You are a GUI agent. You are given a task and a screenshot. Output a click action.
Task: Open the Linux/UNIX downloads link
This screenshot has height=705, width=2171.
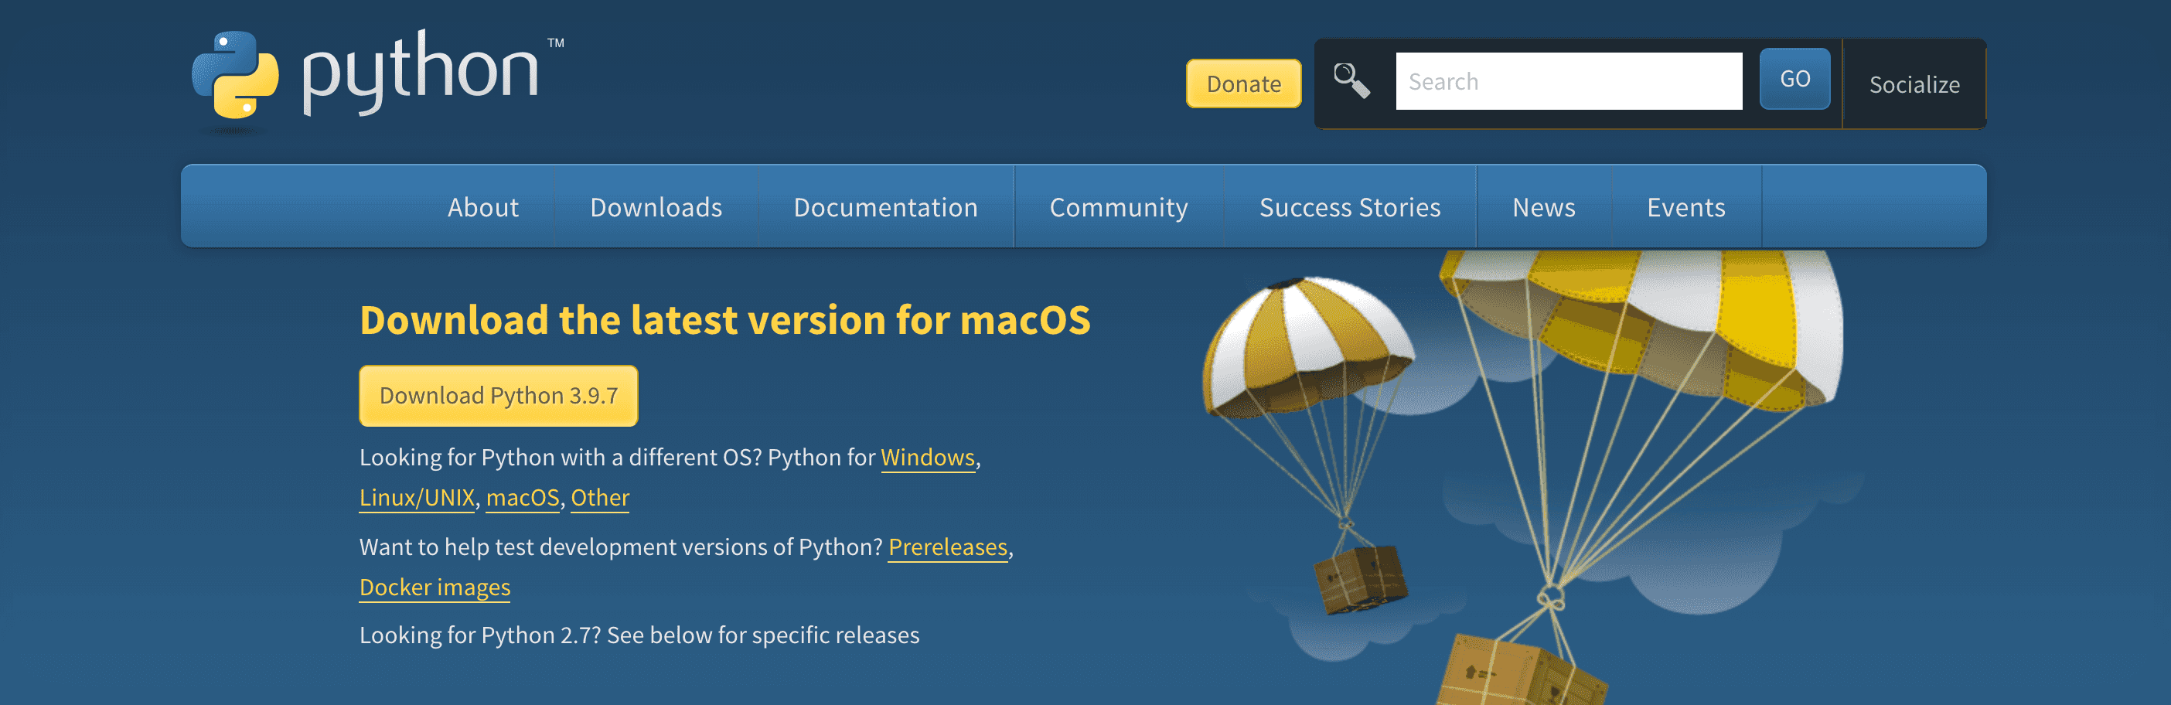417,498
